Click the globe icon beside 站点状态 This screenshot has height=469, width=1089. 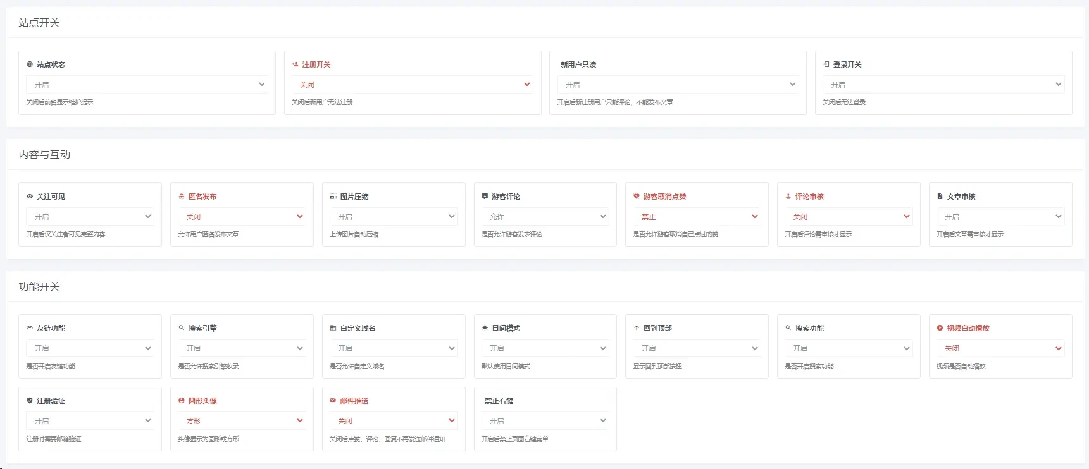tap(30, 64)
